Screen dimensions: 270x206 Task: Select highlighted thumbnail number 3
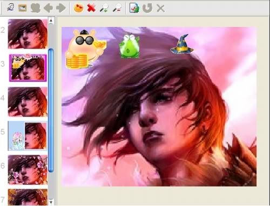(28, 68)
